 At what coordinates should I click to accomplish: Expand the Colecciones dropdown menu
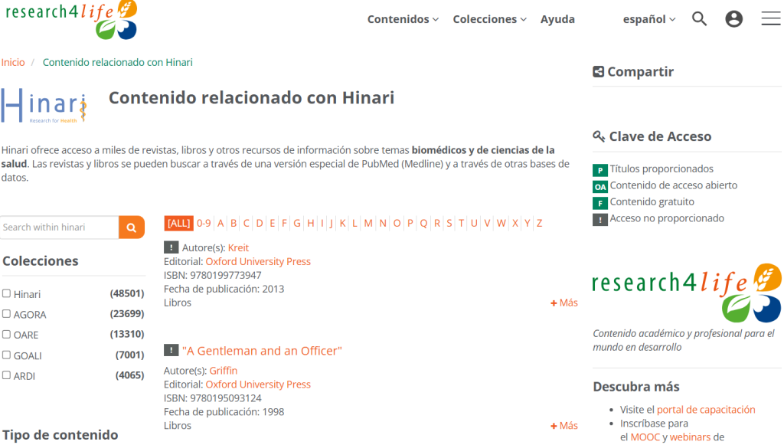[489, 19]
